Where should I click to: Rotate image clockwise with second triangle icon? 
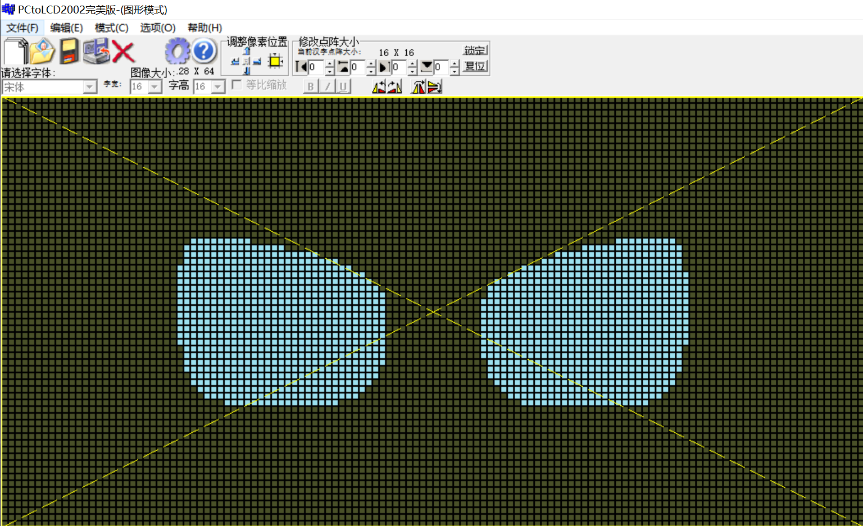[x=394, y=87]
